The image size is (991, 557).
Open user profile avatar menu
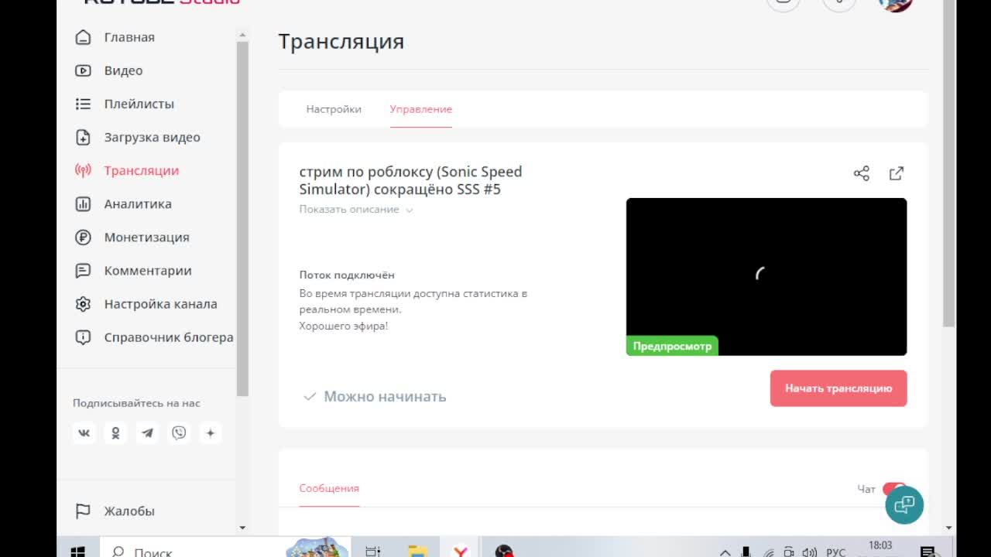[896, 3]
